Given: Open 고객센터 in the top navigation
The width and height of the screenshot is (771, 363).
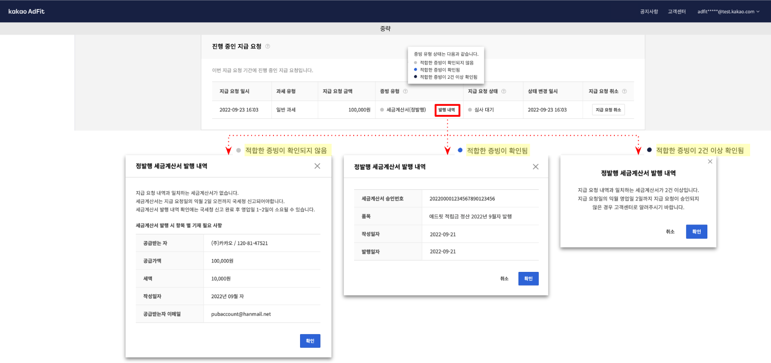Looking at the screenshot, I should click(677, 11).
